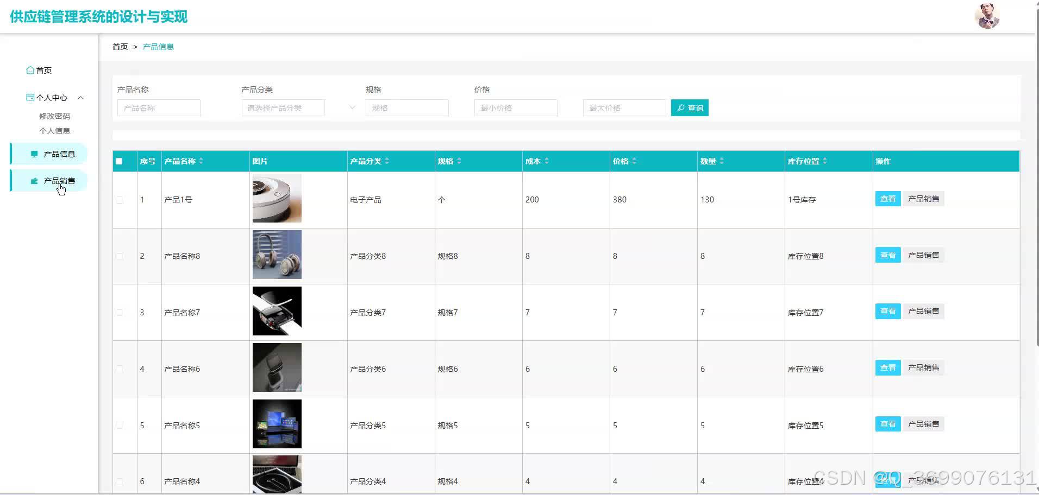Check the row for 产品名称7

pyautogui.click(x=119, y=313)
